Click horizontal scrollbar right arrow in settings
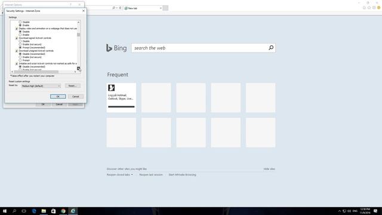Viewport: 382px width, 215px height. point(75,72)
